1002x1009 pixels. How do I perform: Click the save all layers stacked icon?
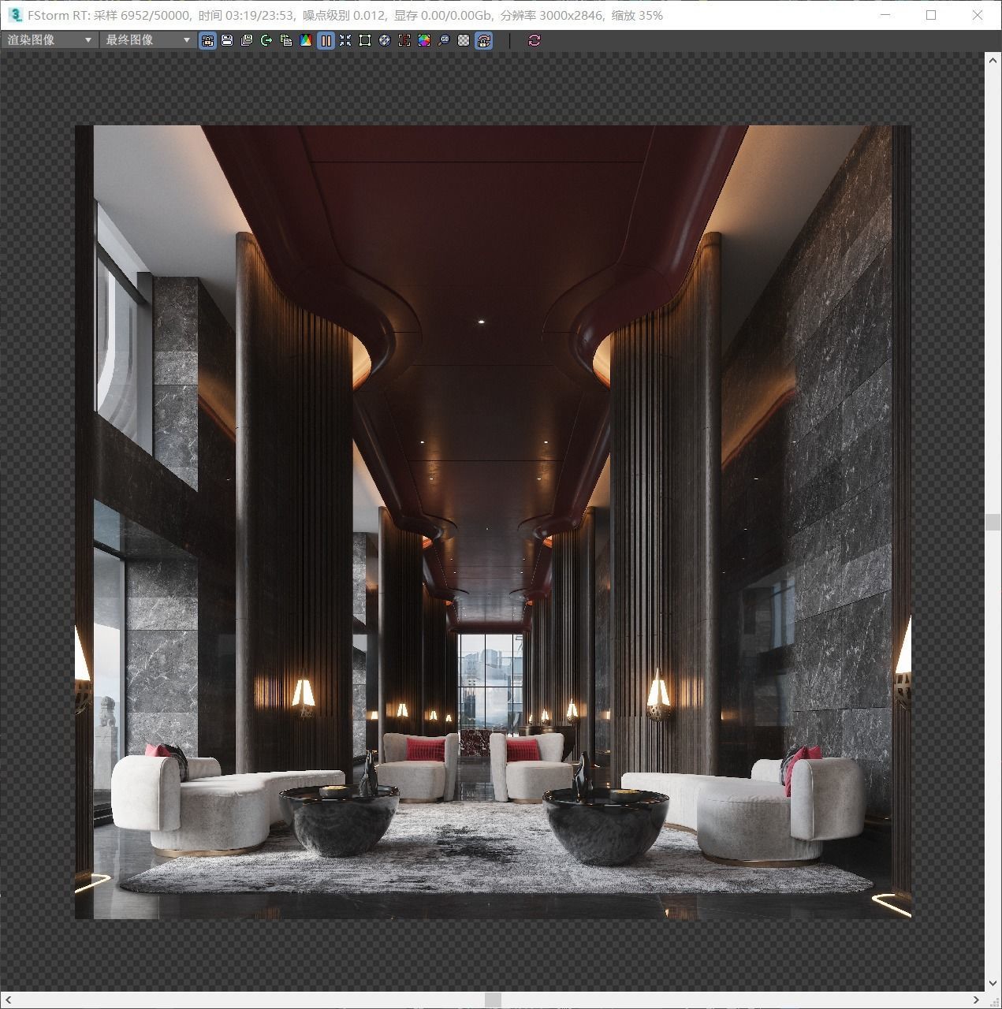click(x=247, y=41)
